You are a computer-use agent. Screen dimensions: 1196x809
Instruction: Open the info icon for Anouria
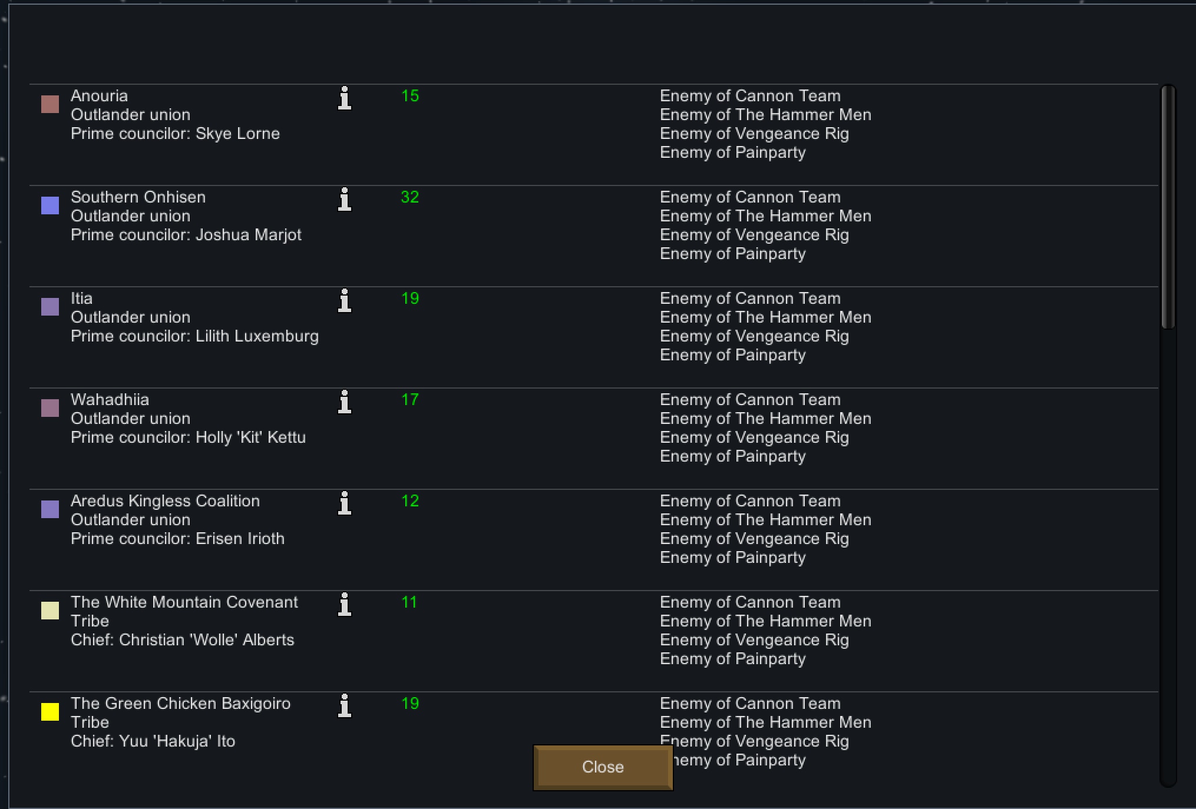tap(345, 98)
